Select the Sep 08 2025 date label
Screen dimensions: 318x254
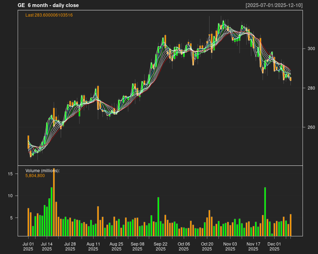[x=137, y=246]
